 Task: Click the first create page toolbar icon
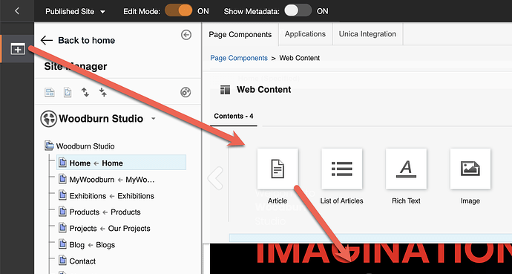point(50,92)
